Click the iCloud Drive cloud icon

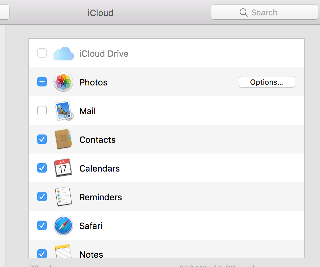click(x=63, y=53)
